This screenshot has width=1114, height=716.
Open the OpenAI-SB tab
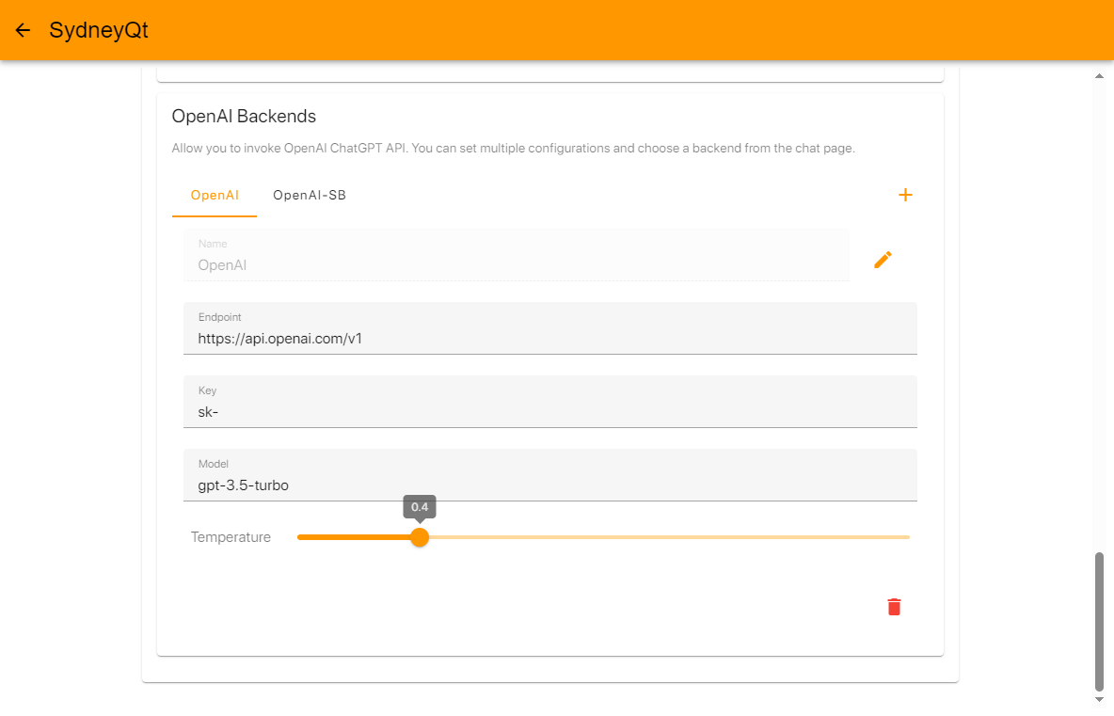pyautogui.click(x=310, y=196)
